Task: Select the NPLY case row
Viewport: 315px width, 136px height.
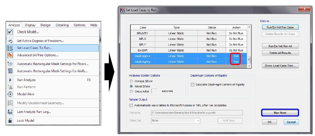Action: point(188,44)
